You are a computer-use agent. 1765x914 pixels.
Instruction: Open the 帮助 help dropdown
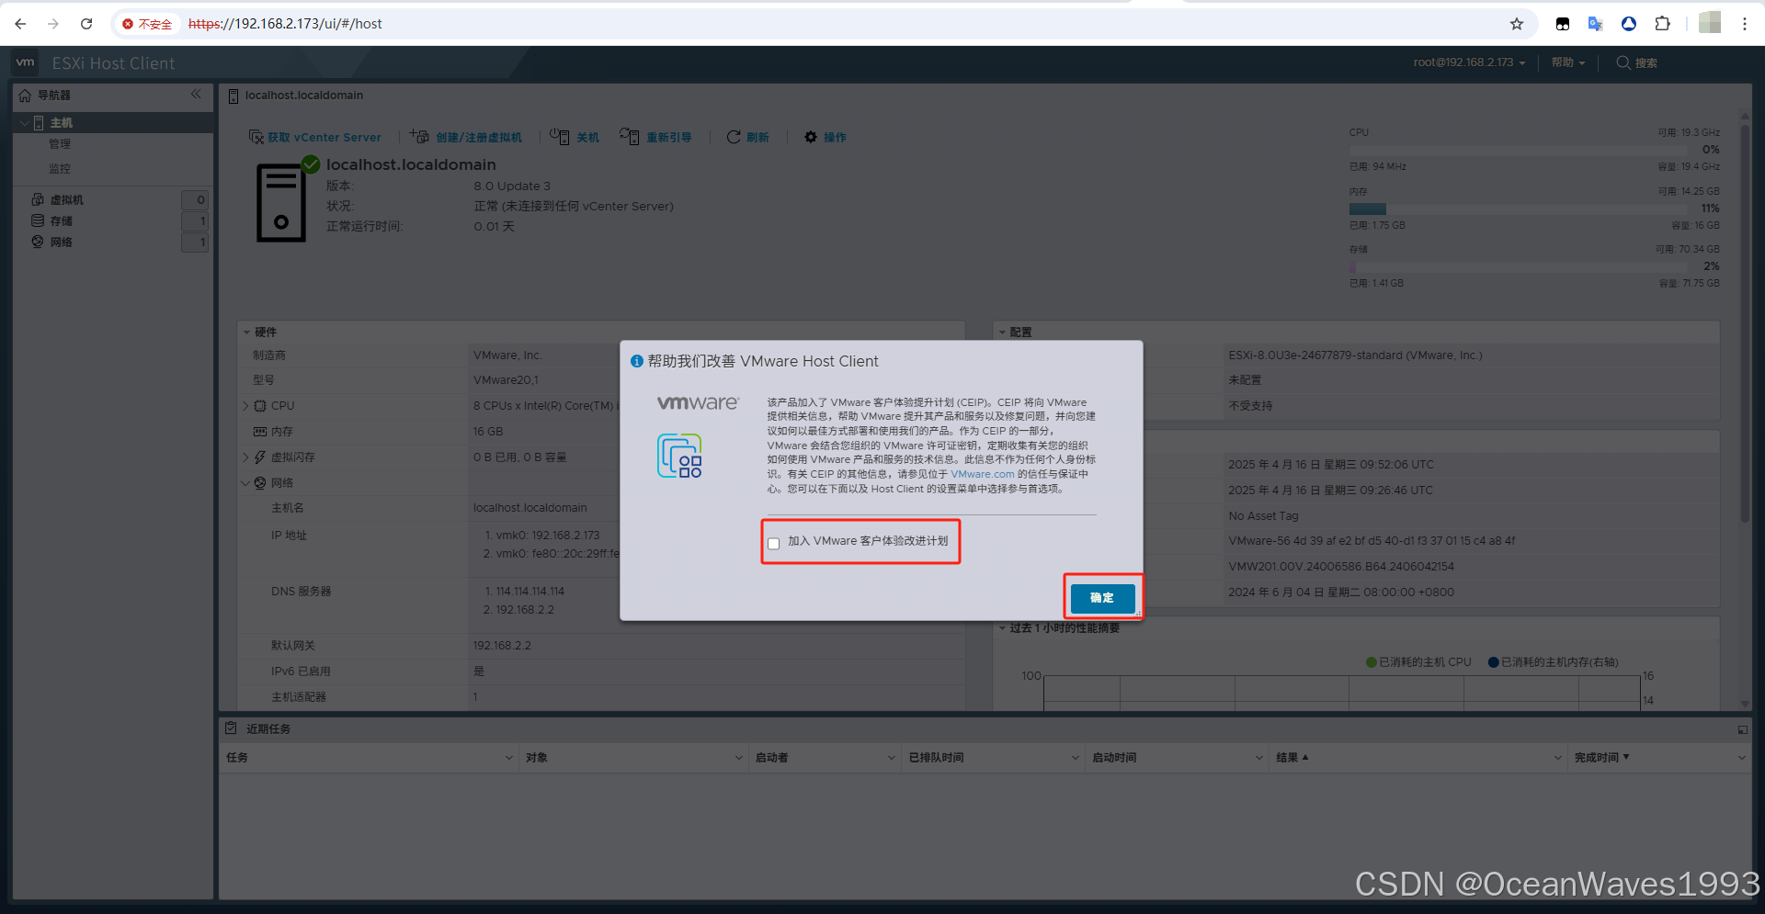click(1567, 62)
